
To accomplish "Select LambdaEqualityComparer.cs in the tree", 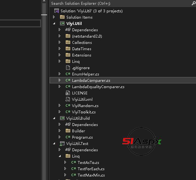I will 98,87.
